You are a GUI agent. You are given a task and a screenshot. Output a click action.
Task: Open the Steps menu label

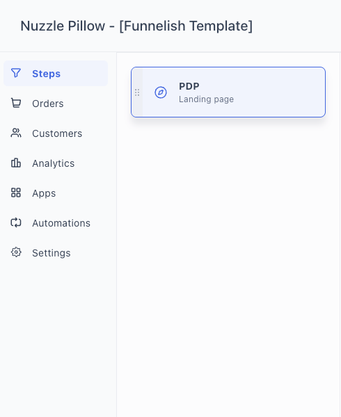click(x=47, y=74)
